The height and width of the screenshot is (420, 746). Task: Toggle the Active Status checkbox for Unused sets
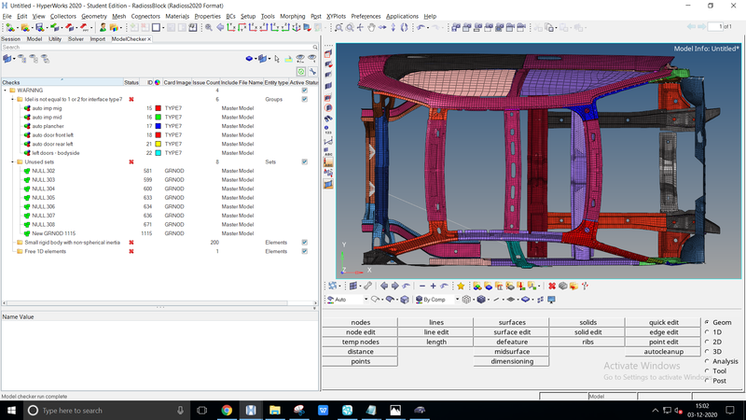pos(304,161)
